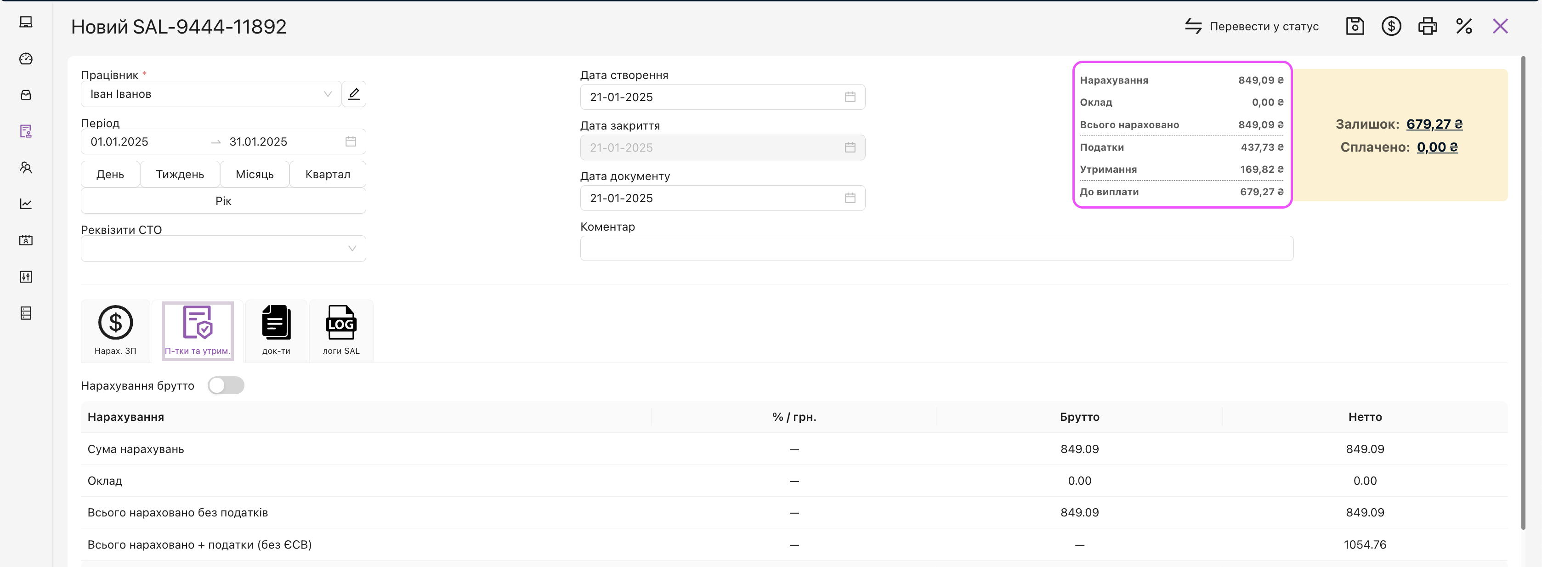Click the pencil edit icon beside employee
1542x567 pixels.
(354, 94)
